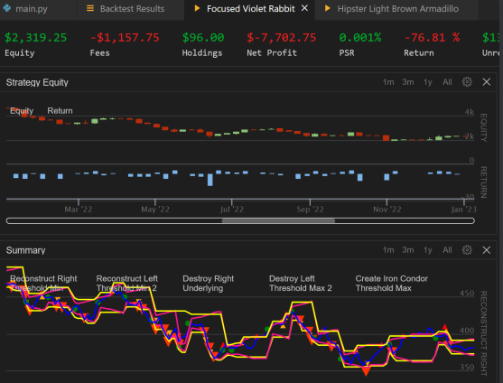Click the RETURN vertical axis label
The width and height of the screenshot is (503, 383).
tap(484, 182)
